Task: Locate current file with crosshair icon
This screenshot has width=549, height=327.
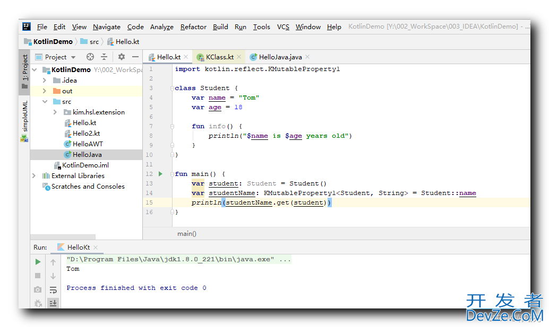Action: coord(90,57)
